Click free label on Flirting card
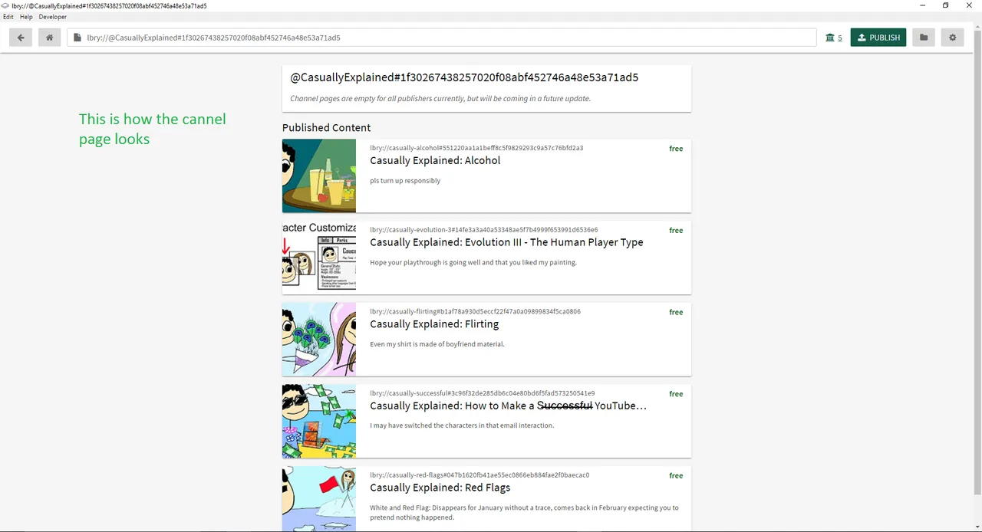Viewport: 982px width, 532px height. (676, 312)
